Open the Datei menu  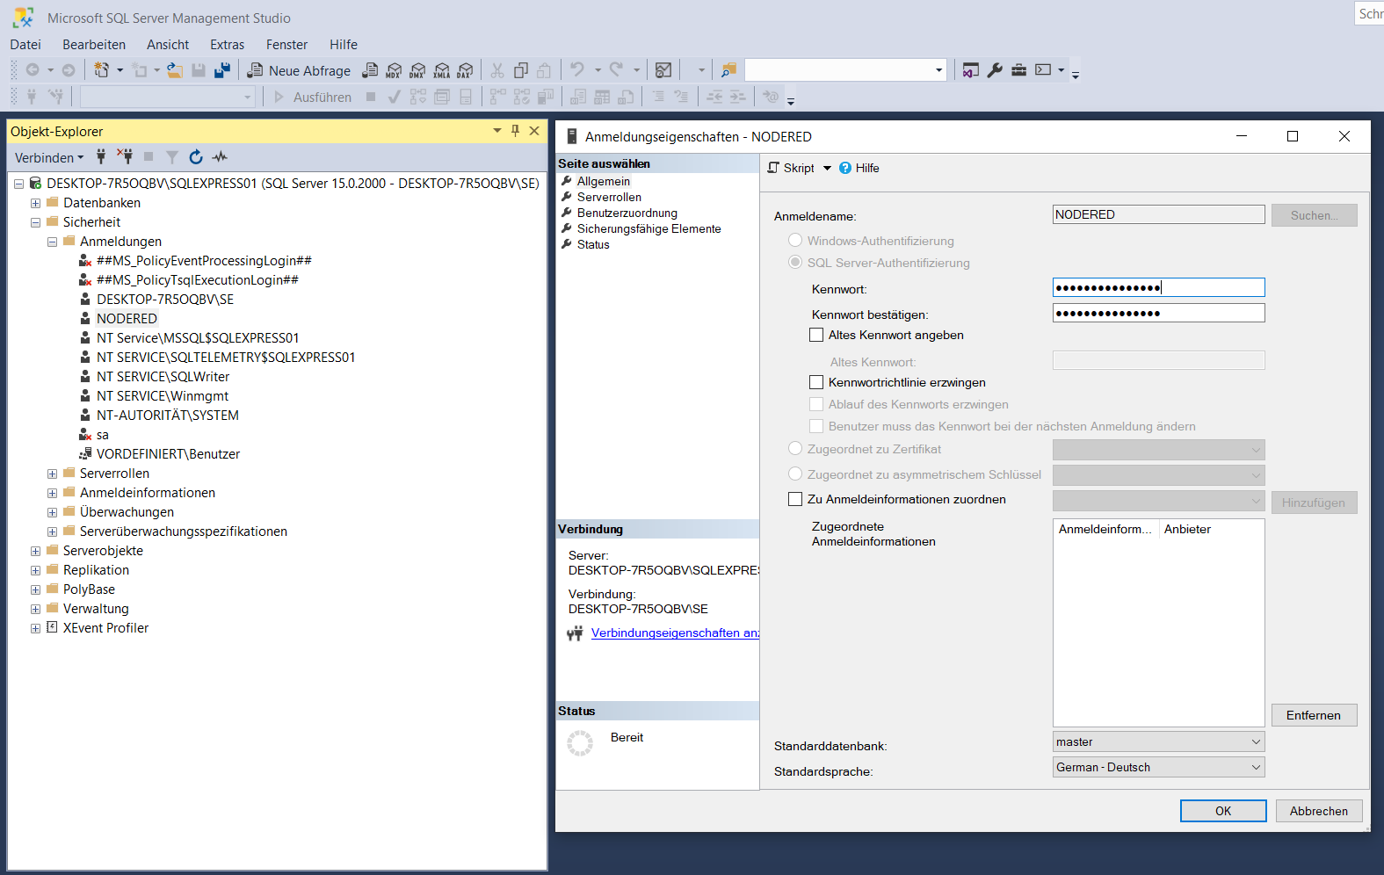tap(25, 45)
